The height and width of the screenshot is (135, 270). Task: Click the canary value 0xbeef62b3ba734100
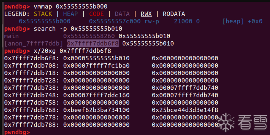[96, 110]
